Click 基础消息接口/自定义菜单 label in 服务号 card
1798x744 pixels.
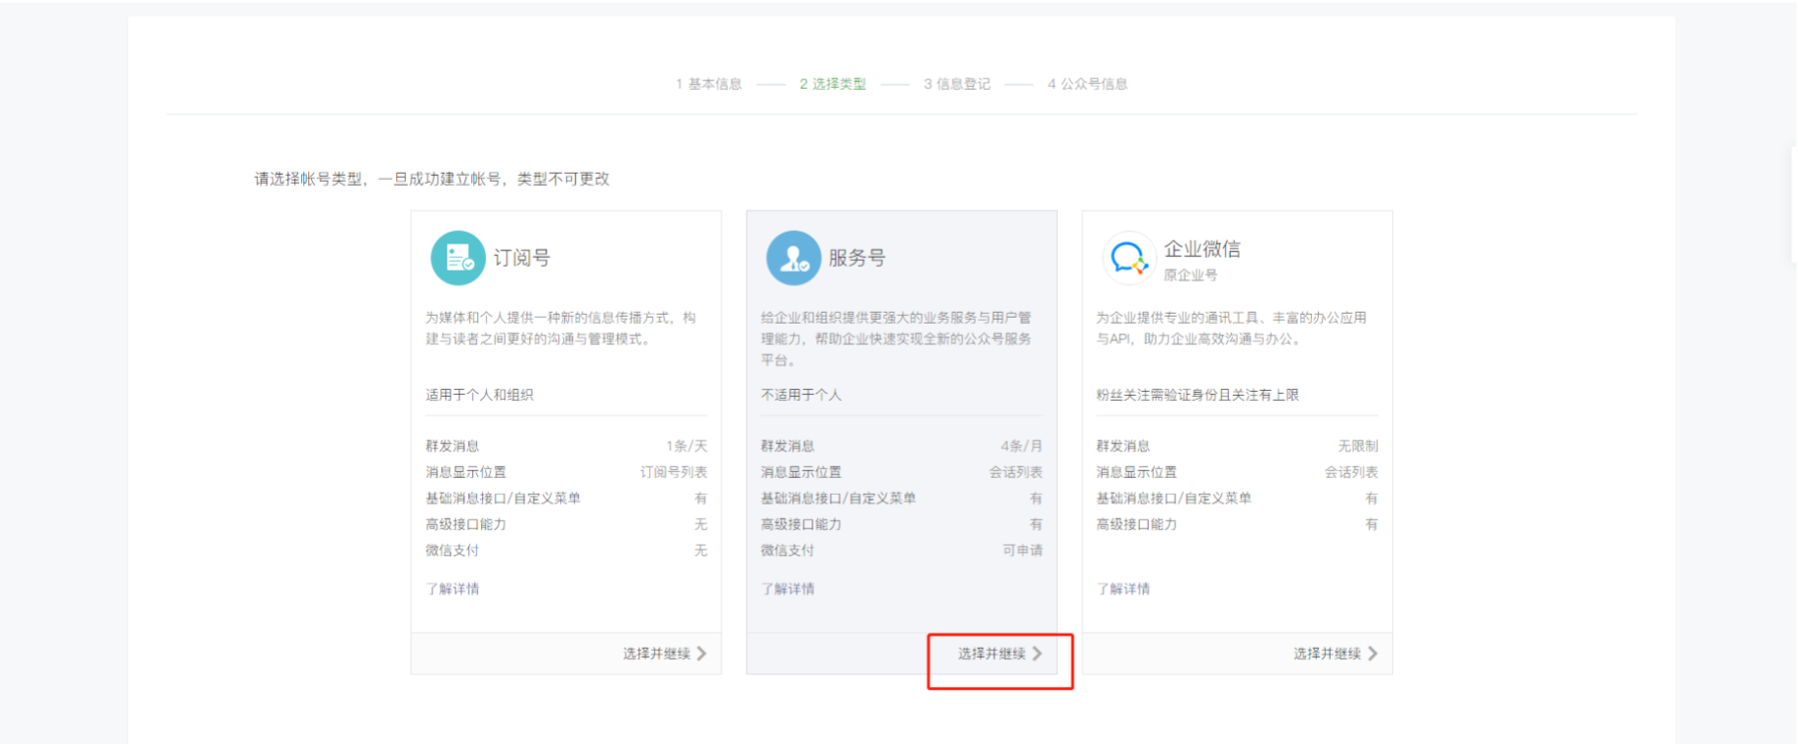pyautogui.click(x=839, y=499)
